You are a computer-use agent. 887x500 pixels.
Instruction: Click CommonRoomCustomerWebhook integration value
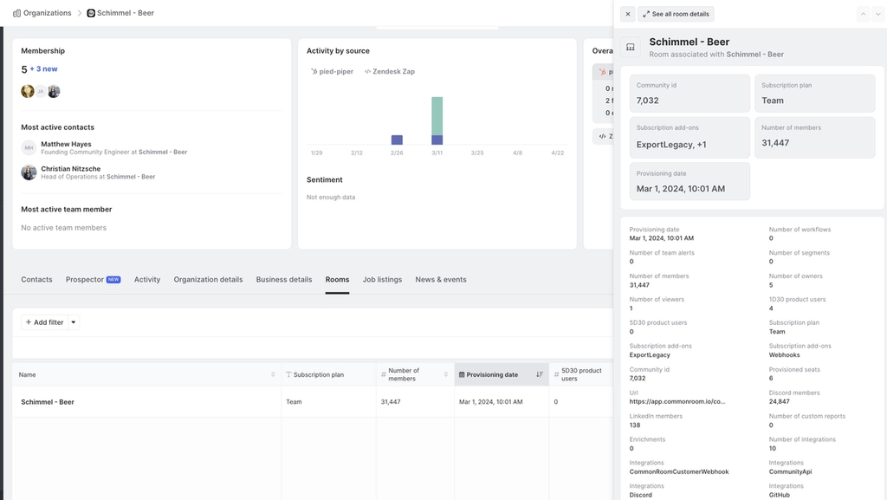click(x=679, y=471)
